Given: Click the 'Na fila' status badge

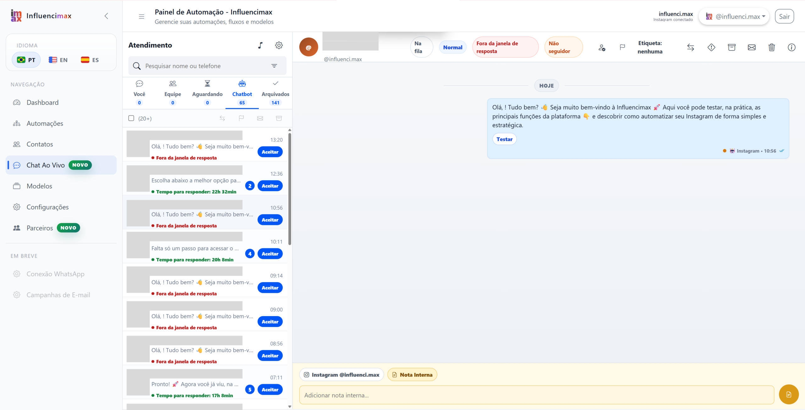Looking at the screenshot, I should pos(421,47).
